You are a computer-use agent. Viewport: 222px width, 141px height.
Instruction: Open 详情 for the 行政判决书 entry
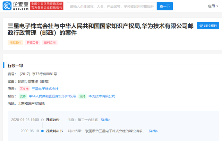pos(153,131)
